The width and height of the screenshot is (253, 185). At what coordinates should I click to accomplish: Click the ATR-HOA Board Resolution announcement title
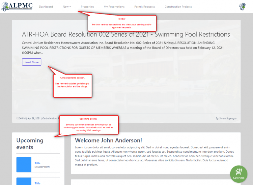pos(126,34)
